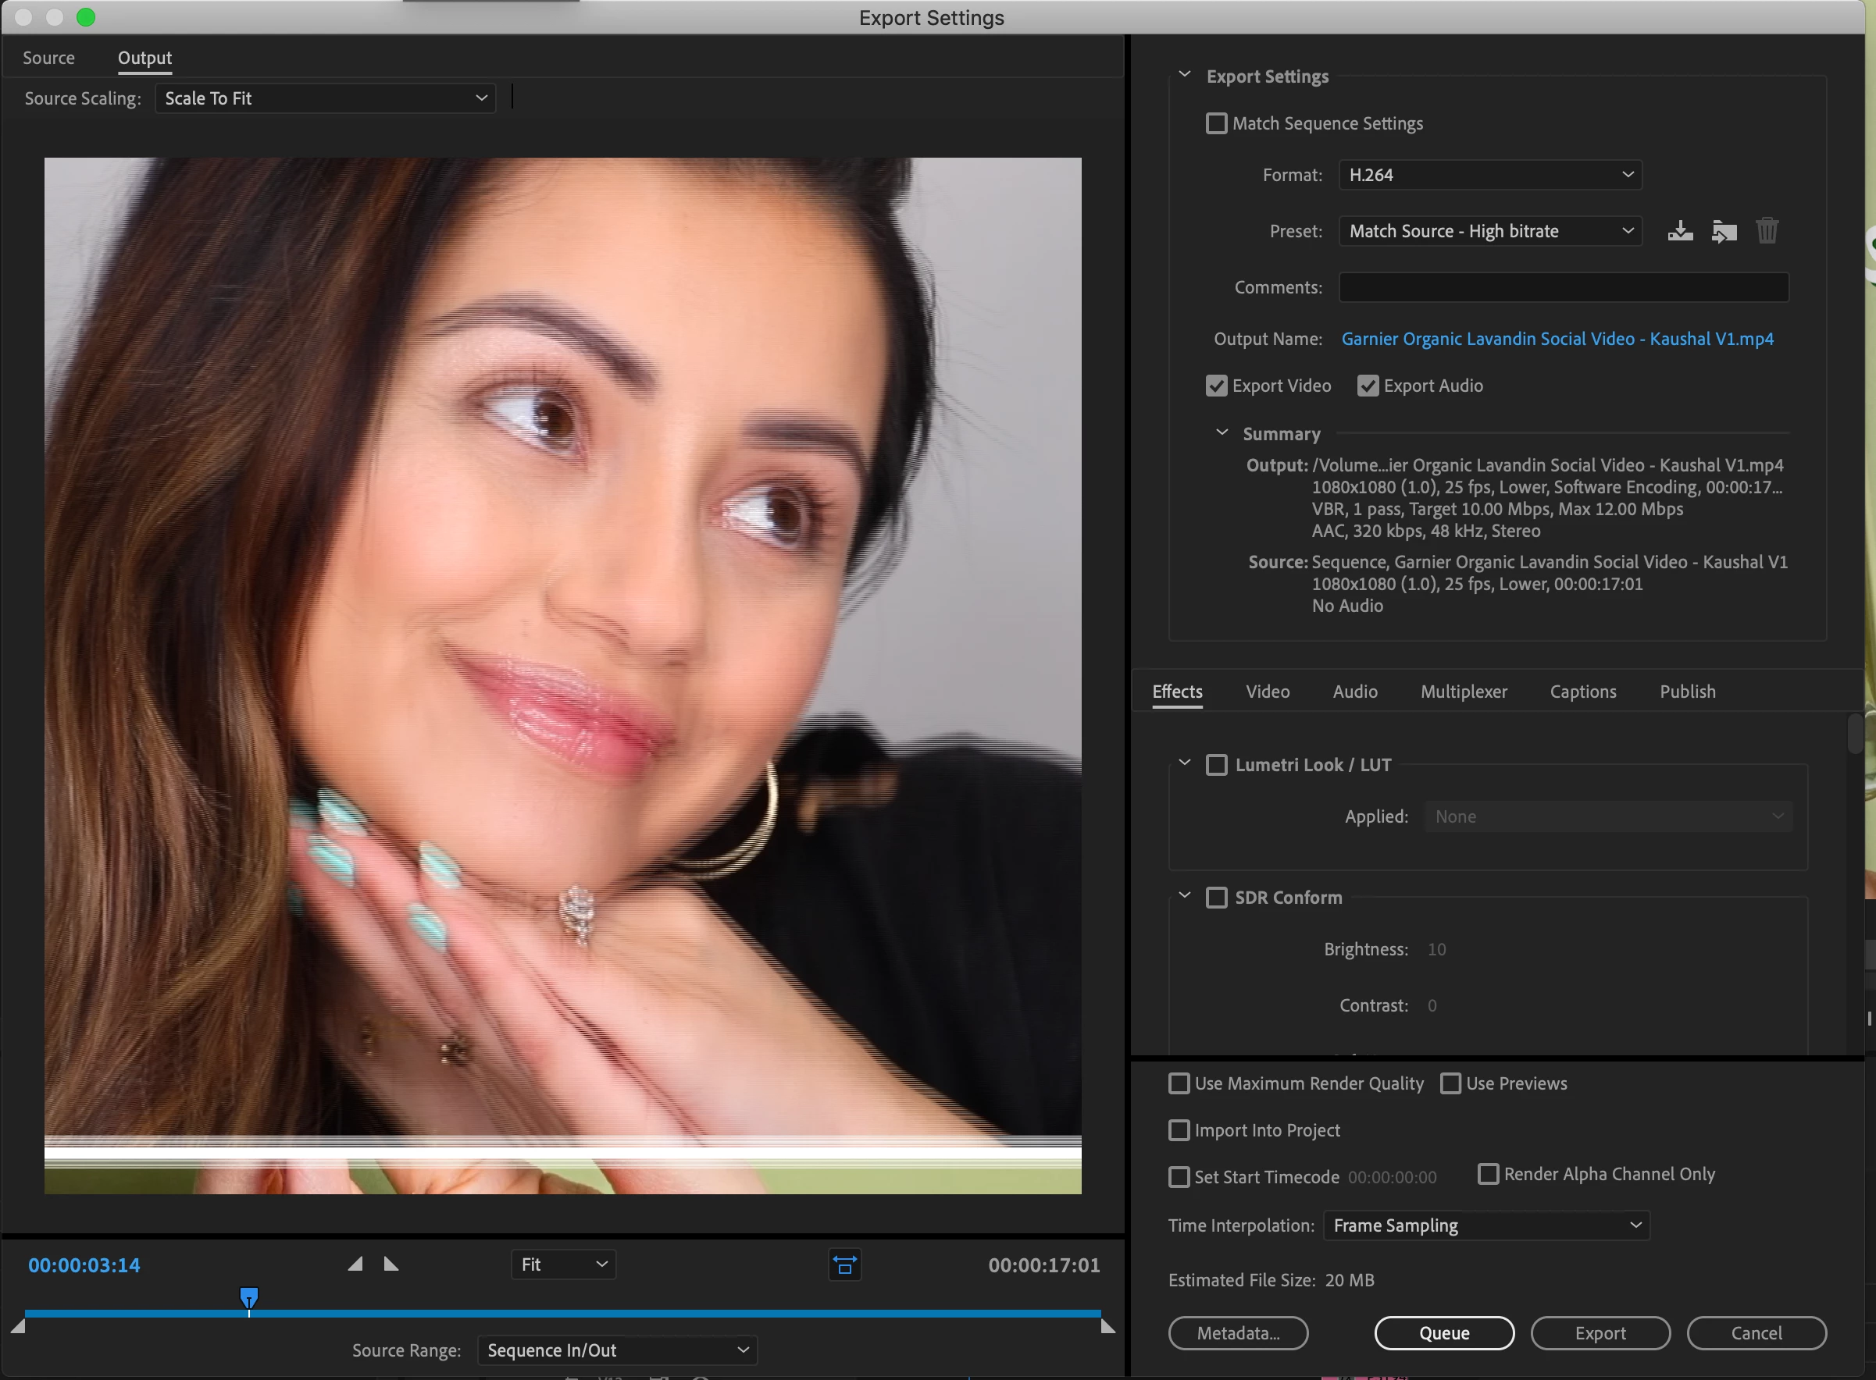Image resolution: width=1876 pixels, height=1380 pixels.
Task: Enable Match Sequence Settings checkbox
Action: [x=1217, y=123]
